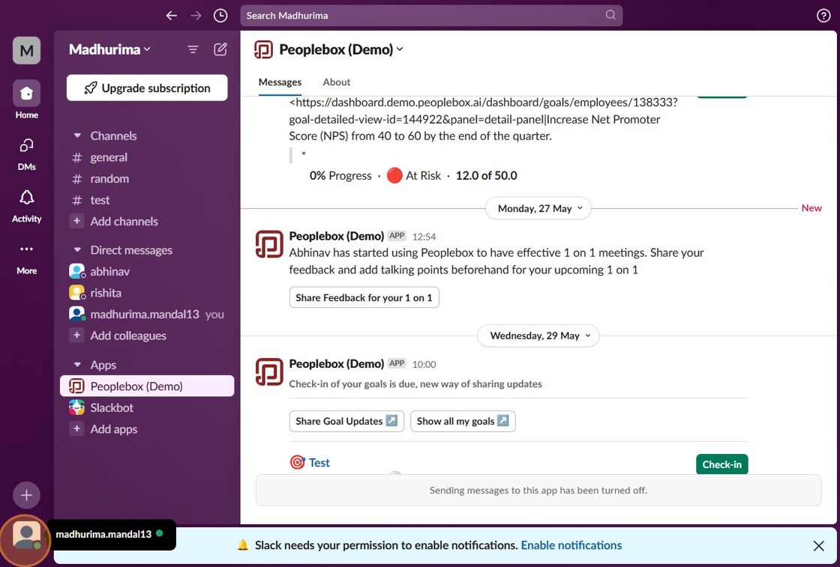The image size is (840, 567).
Task: Click Add channels label
Action: [x=124, y=222]
